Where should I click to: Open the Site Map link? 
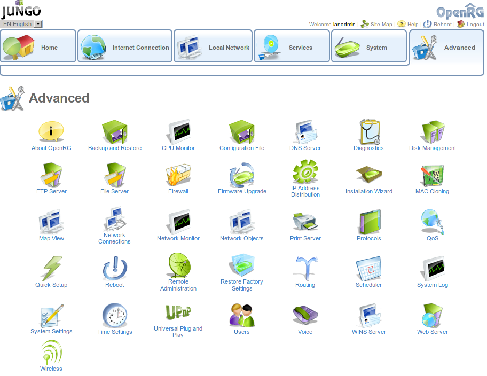coord(376,24)
